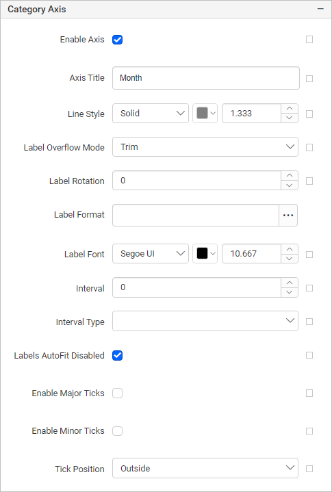Select the Segoe UI font dropdown
Viewport: 332px width, 492px height.
(x=151, y=254)
